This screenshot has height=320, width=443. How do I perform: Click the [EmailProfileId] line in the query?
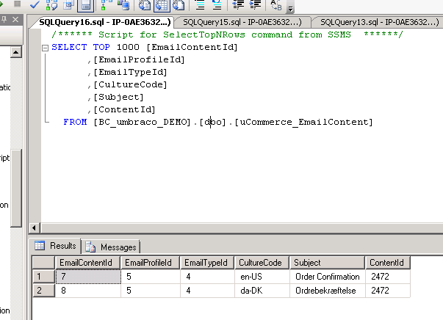point(139,60)
